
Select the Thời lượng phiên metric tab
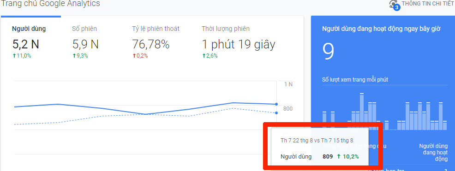(x=226, y=29)
